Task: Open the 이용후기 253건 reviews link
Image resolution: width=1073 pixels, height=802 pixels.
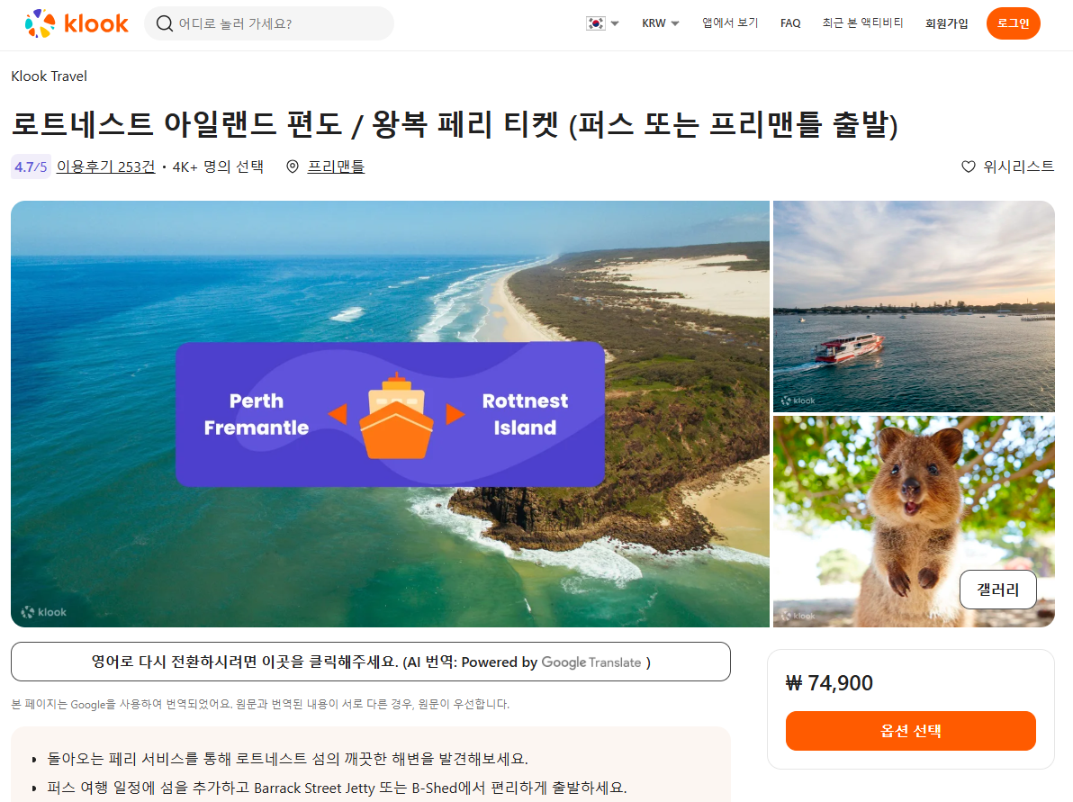Action: pyautogui.click(x=106, y=167)
